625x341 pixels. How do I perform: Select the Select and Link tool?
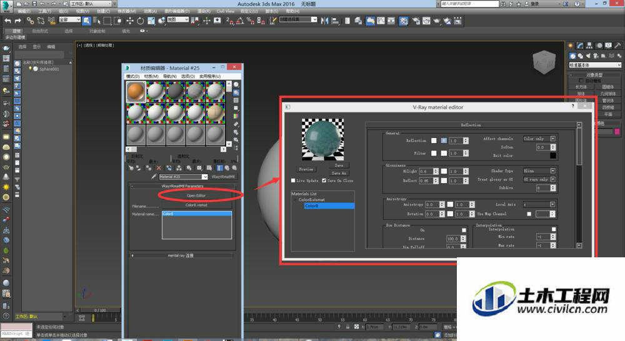pos(30,21)
